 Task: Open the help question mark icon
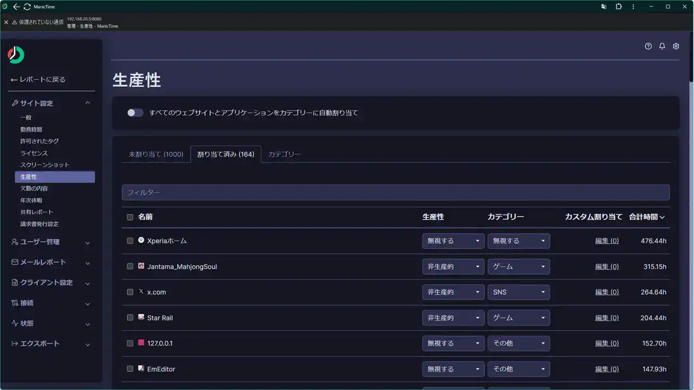[x=648, y=47]
